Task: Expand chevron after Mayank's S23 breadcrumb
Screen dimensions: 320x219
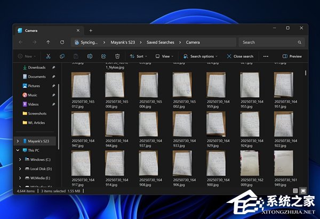Action: coord(141,42)
